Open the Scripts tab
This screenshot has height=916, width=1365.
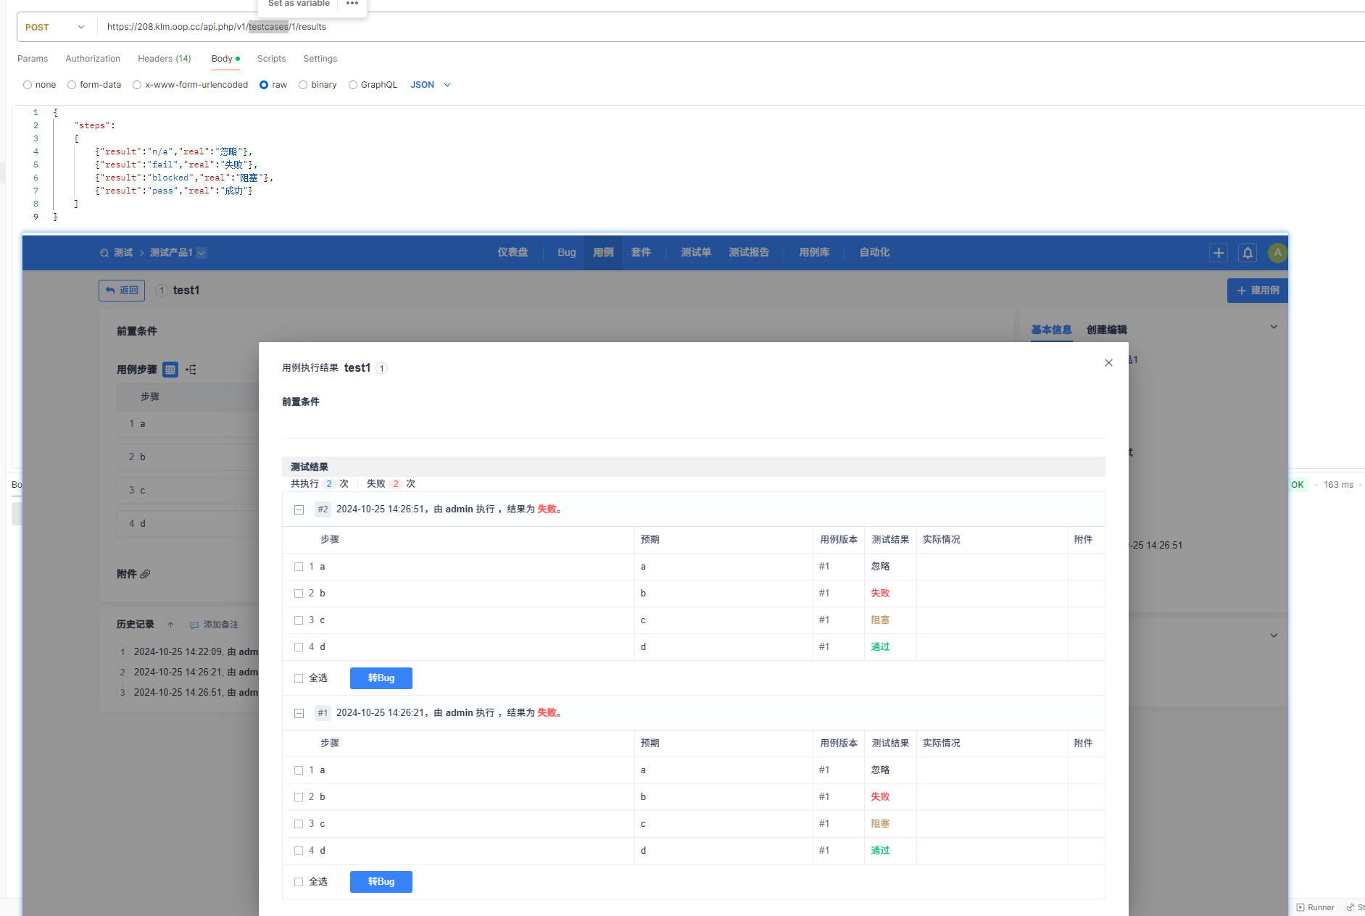(271, 59)
